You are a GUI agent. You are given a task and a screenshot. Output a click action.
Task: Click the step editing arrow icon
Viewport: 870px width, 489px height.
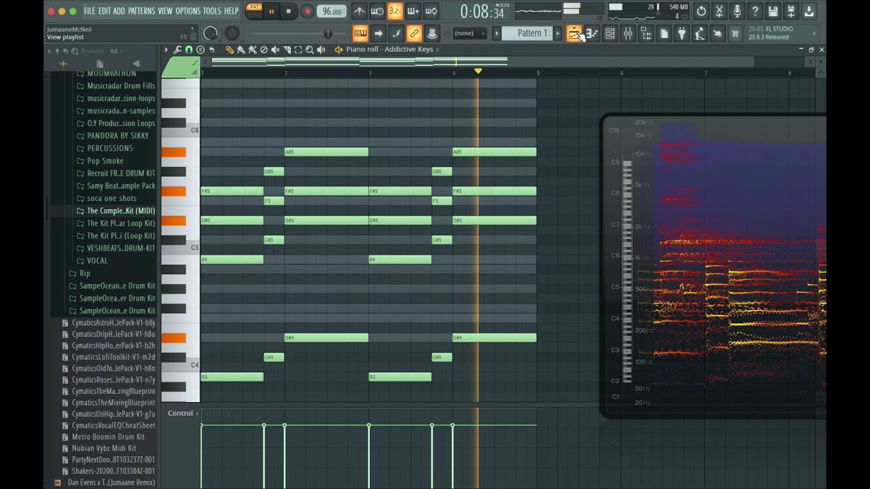pyautogui.click(x=379, y=33)
